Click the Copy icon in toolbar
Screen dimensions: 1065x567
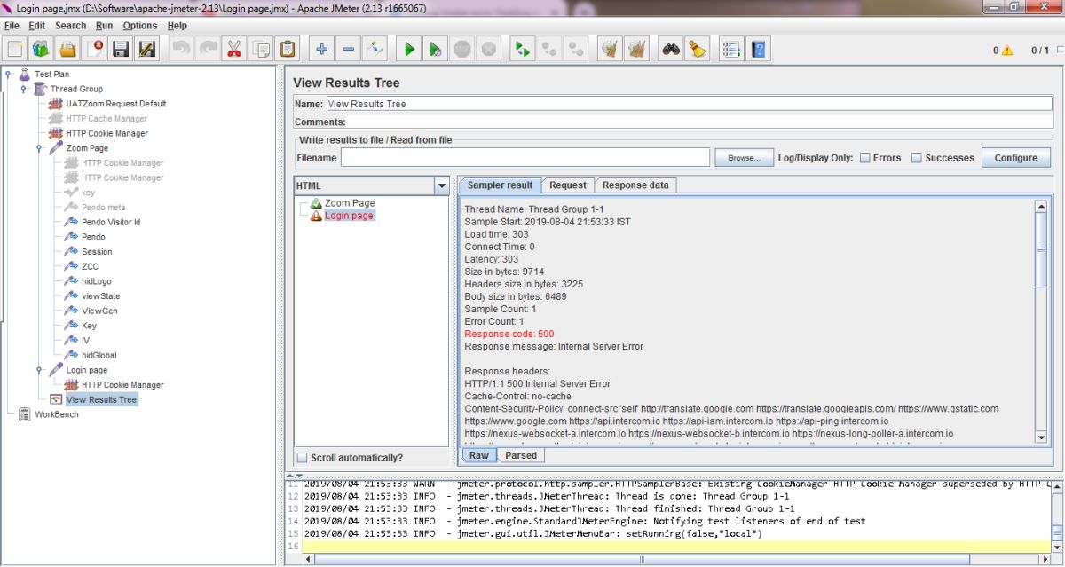point(261,49)
